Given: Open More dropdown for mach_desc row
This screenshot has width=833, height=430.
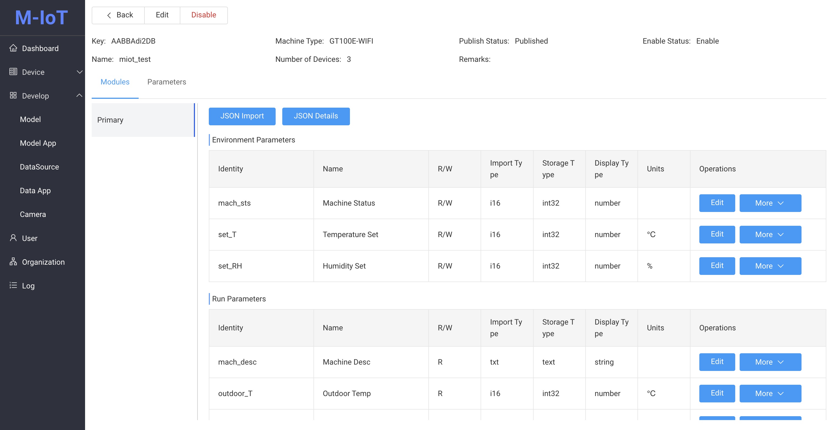Looking at the screenshot, I should 770,362.
